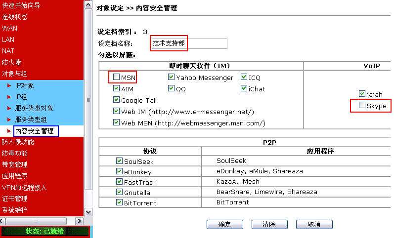Screen dimensions: 394x238
Task: Open the 证书管理 menu
Action: [14, 199]
